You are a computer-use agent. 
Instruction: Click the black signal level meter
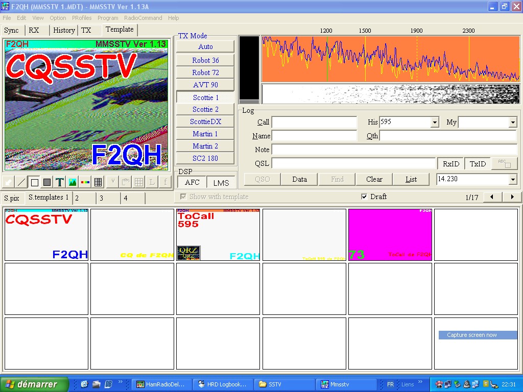(249, 68)
